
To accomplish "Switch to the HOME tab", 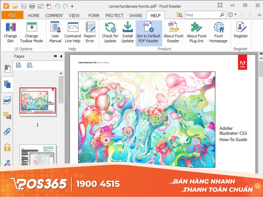I will click(x=34, y=15).
